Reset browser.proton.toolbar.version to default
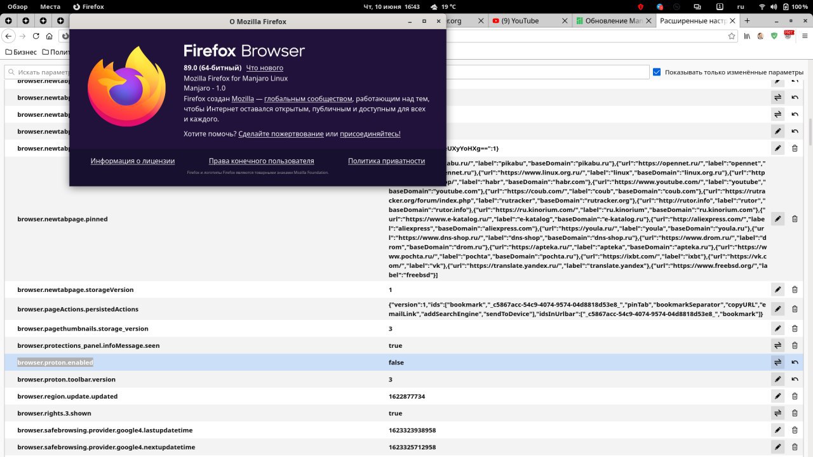Screen dimensions: 813x457 (795, 380)
